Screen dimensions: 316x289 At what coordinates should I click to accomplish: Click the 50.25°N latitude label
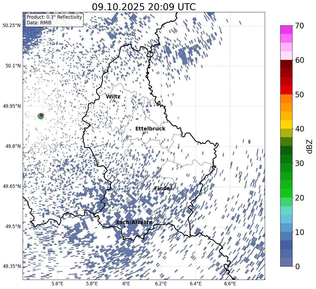click(12, 26)
